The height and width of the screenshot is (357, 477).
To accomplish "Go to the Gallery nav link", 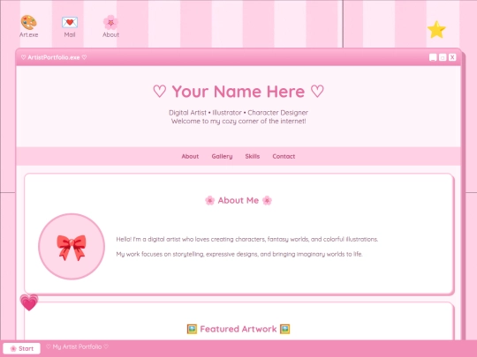I will click(222, 156).
